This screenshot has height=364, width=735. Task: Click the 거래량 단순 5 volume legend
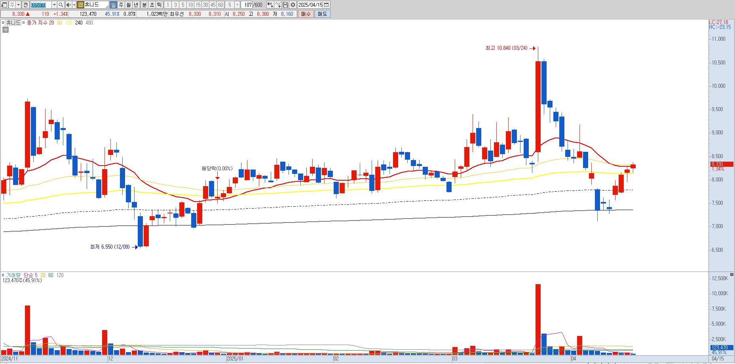pos(22,275)
